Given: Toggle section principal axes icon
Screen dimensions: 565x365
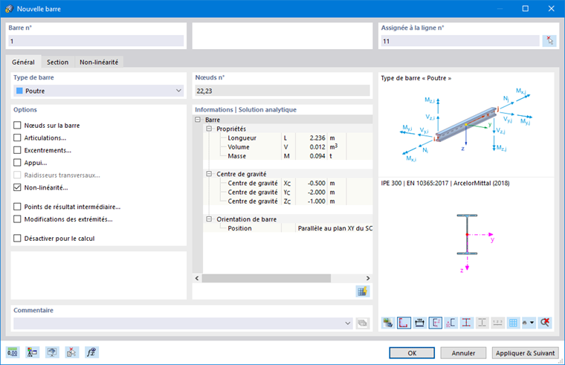Looking at the screenshot, I should (x=436, y=323).
